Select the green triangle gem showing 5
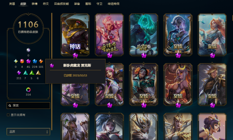 [x=32, y=73]
